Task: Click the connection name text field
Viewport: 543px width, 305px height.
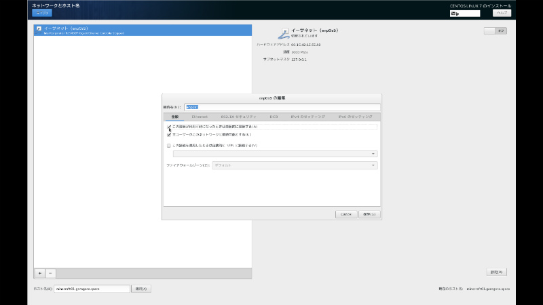Action: [282, 106]
